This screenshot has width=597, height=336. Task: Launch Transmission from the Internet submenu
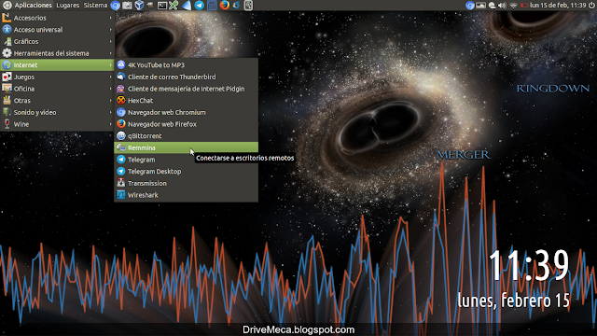[187, 183]
